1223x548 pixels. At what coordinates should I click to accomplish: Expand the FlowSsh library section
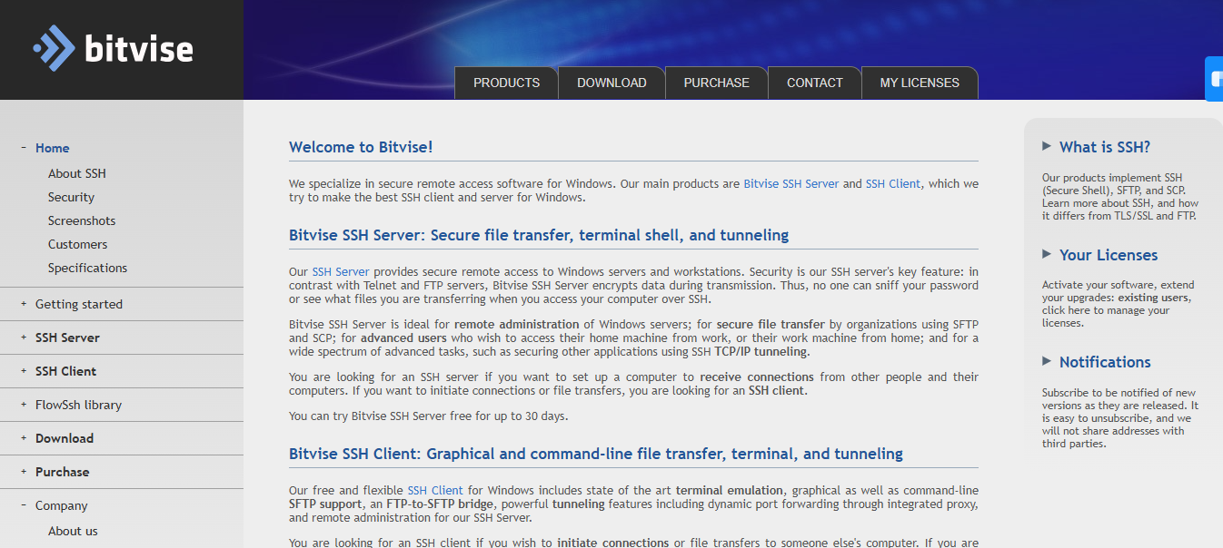(x=24, y=405)
